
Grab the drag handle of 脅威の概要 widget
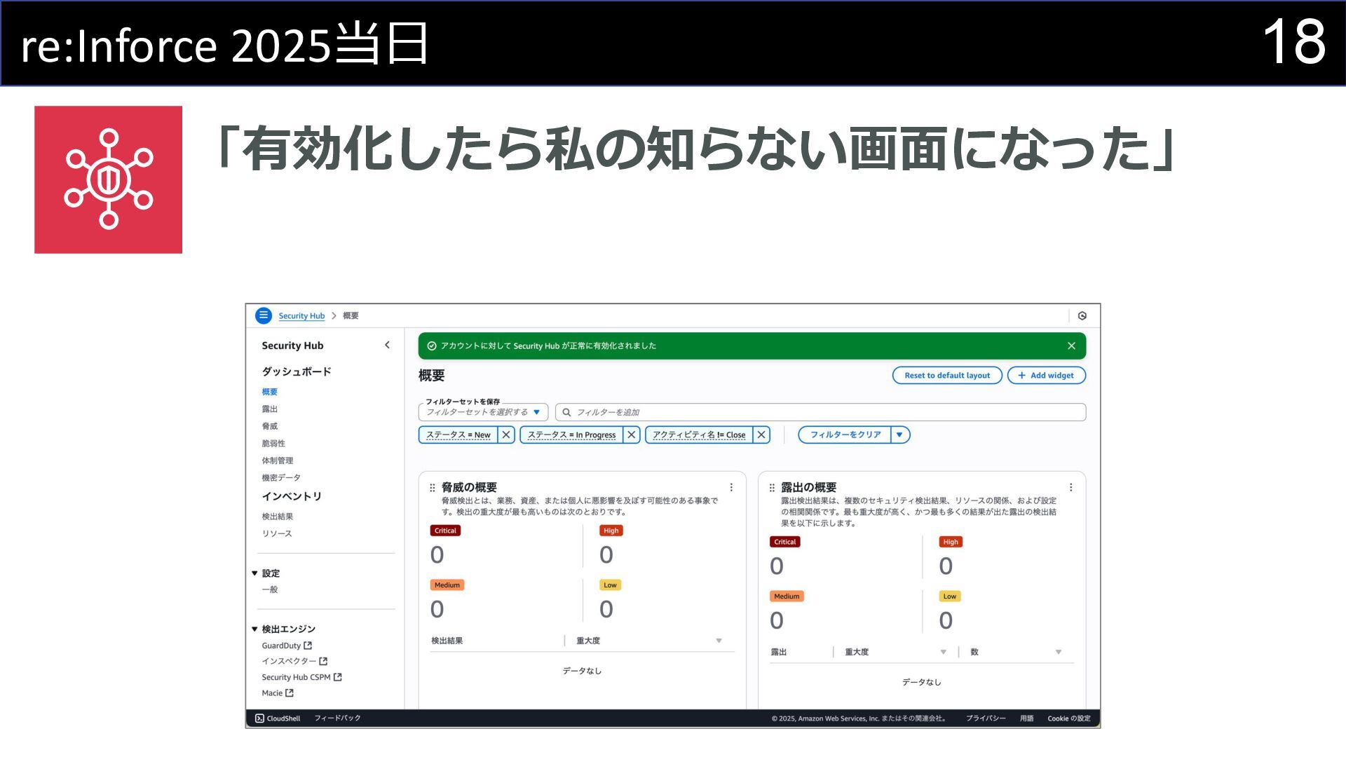[x=432, y=488]
